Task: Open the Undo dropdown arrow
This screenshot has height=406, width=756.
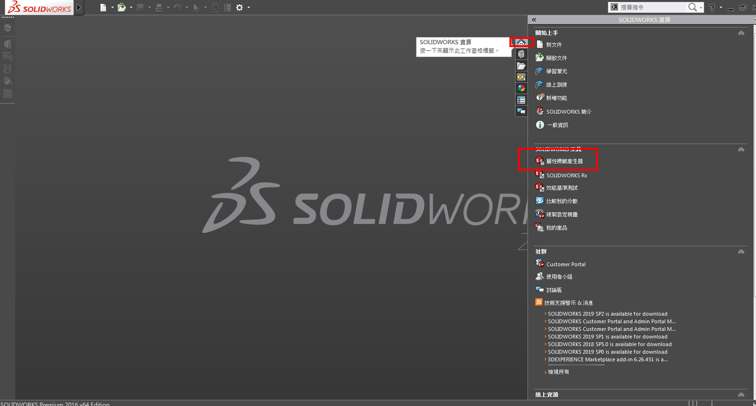Action: (187, 7)
